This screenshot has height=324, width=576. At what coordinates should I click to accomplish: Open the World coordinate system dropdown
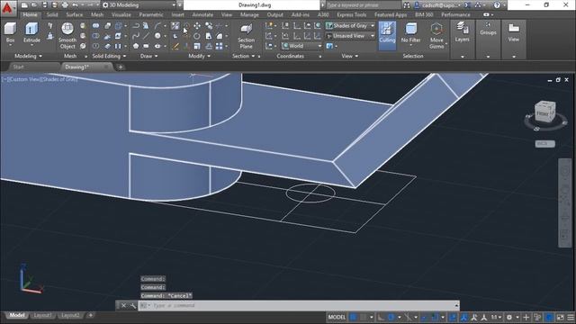tap(301, 46)
